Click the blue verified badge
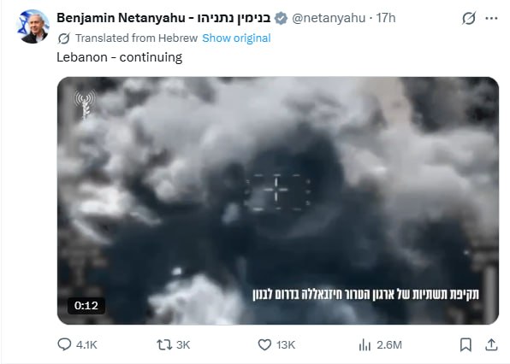Viewport: 510px width, 364px height. pyautogui.click(x=281, y=18)
